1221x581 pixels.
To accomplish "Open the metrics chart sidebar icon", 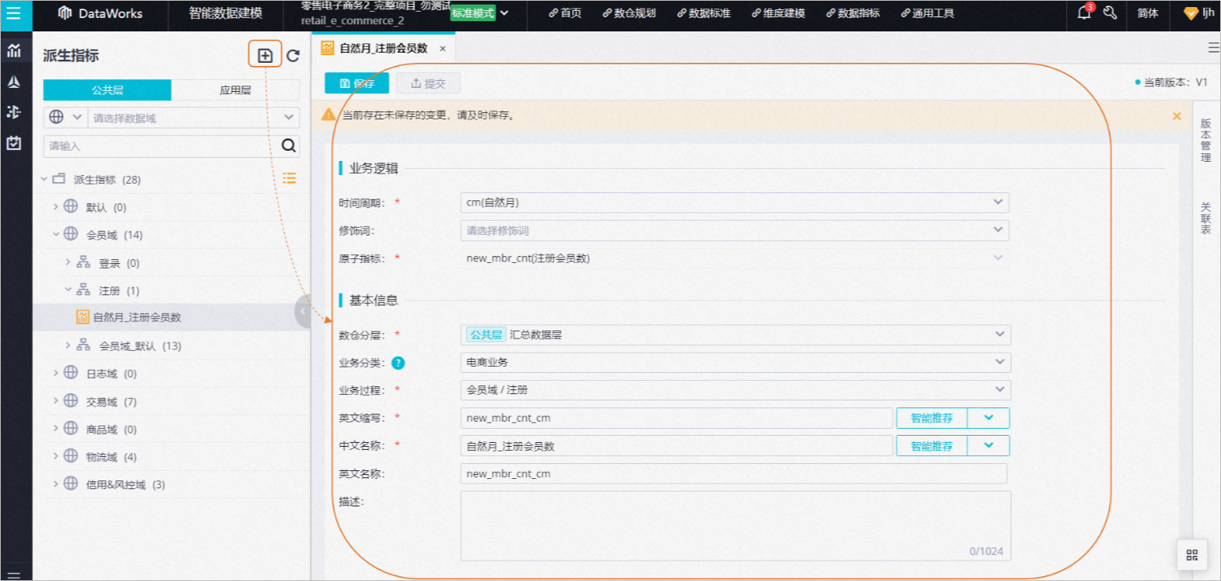I will click(13, 52).
